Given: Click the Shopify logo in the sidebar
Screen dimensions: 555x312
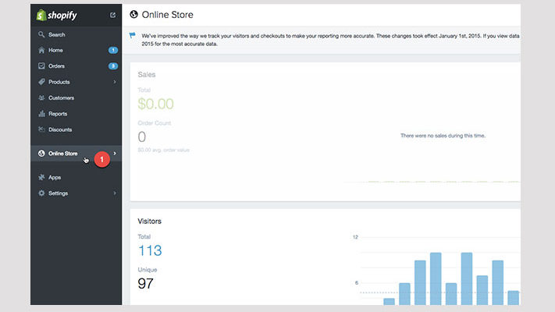Looking at the screenshot, I should [57, 14].
